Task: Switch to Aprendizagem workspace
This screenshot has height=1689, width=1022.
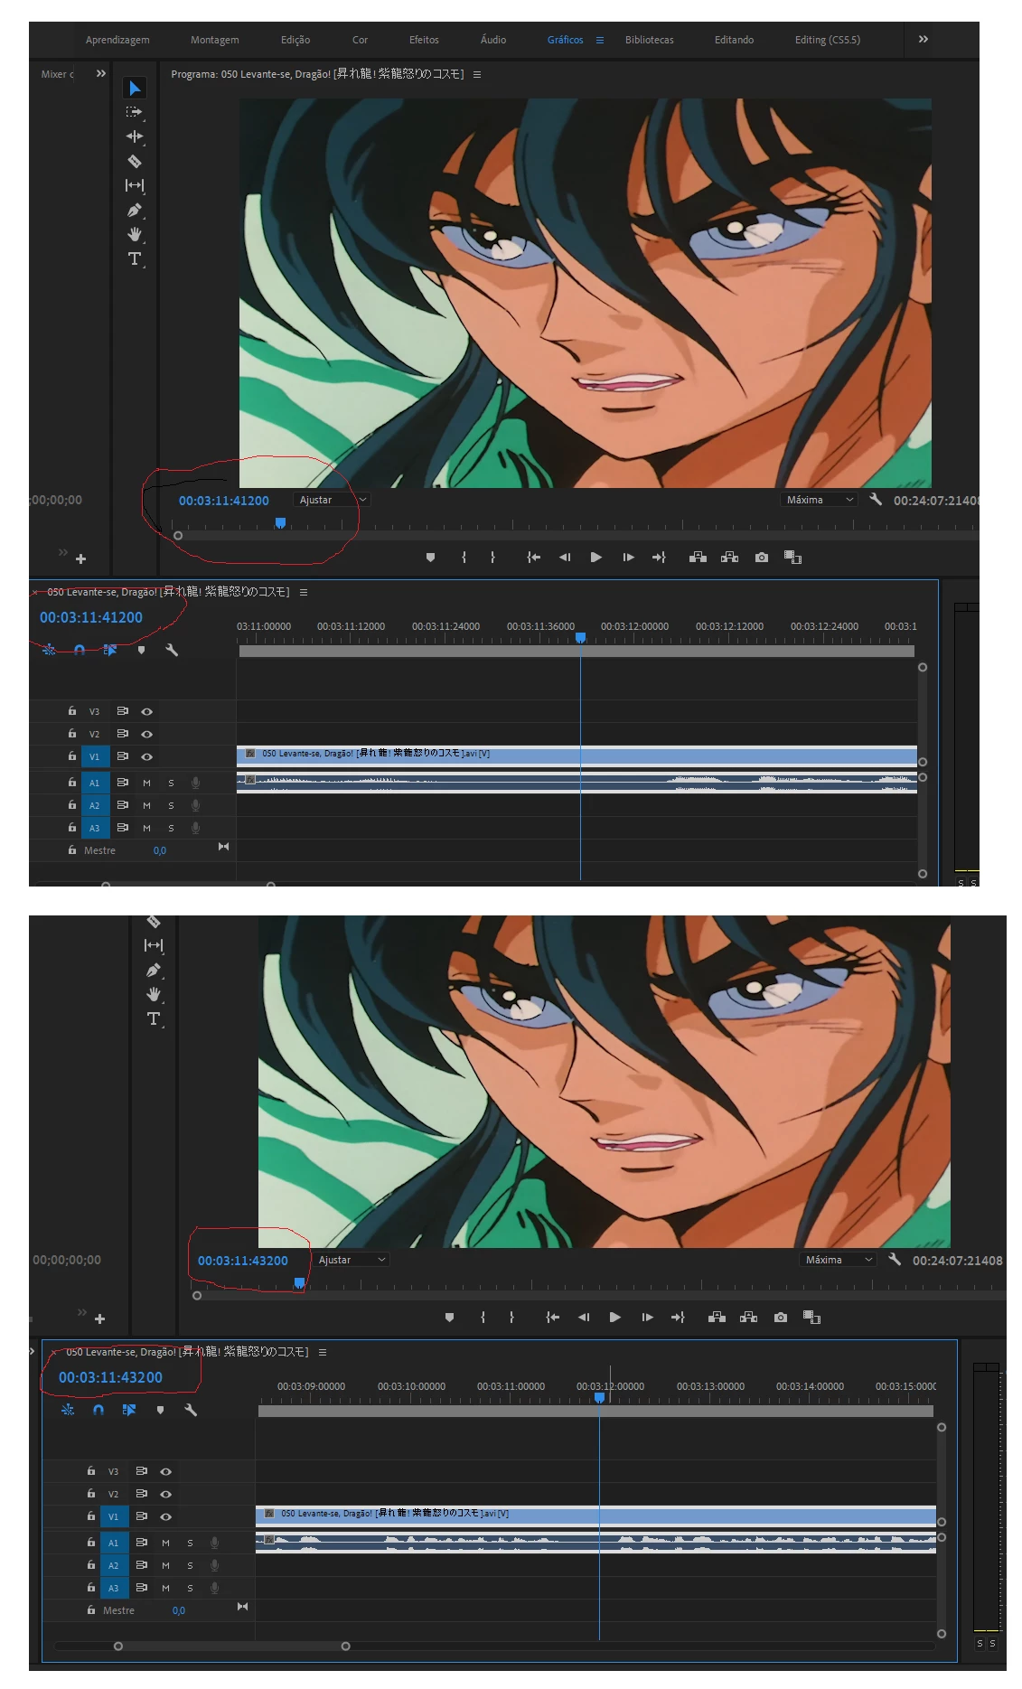Action: [x=117, y=40]
